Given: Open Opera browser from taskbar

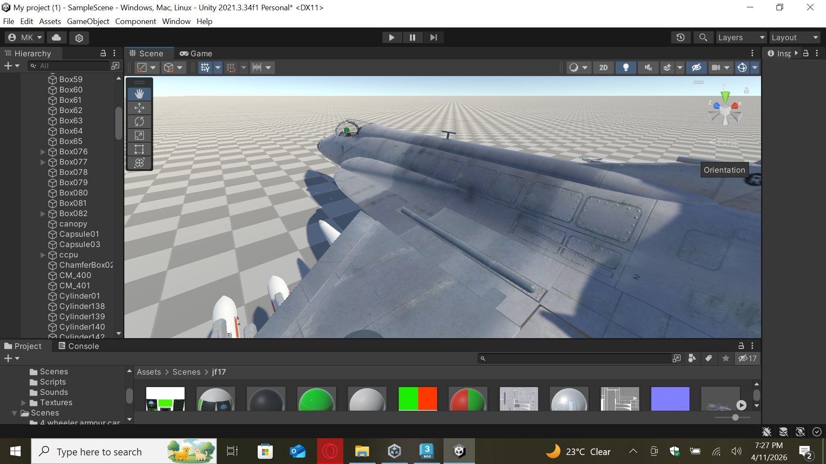Looking at the screenshot, I should (330, 451).
